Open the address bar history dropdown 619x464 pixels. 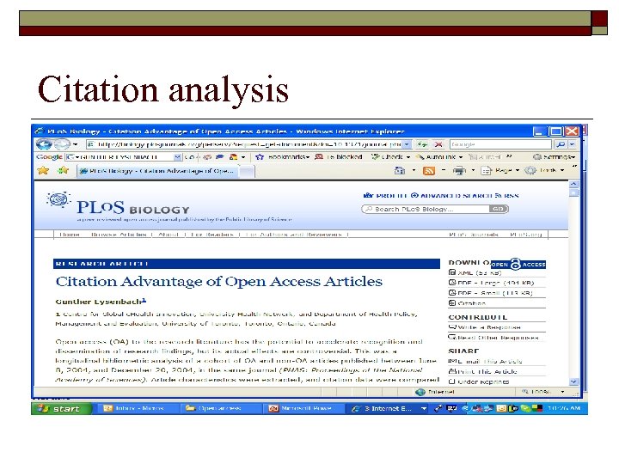(407, 144)
